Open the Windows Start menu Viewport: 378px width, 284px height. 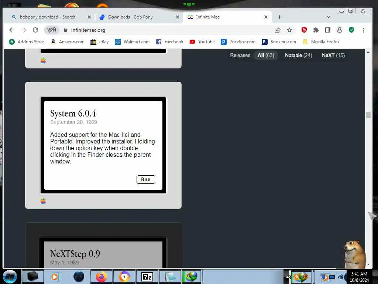10,277
